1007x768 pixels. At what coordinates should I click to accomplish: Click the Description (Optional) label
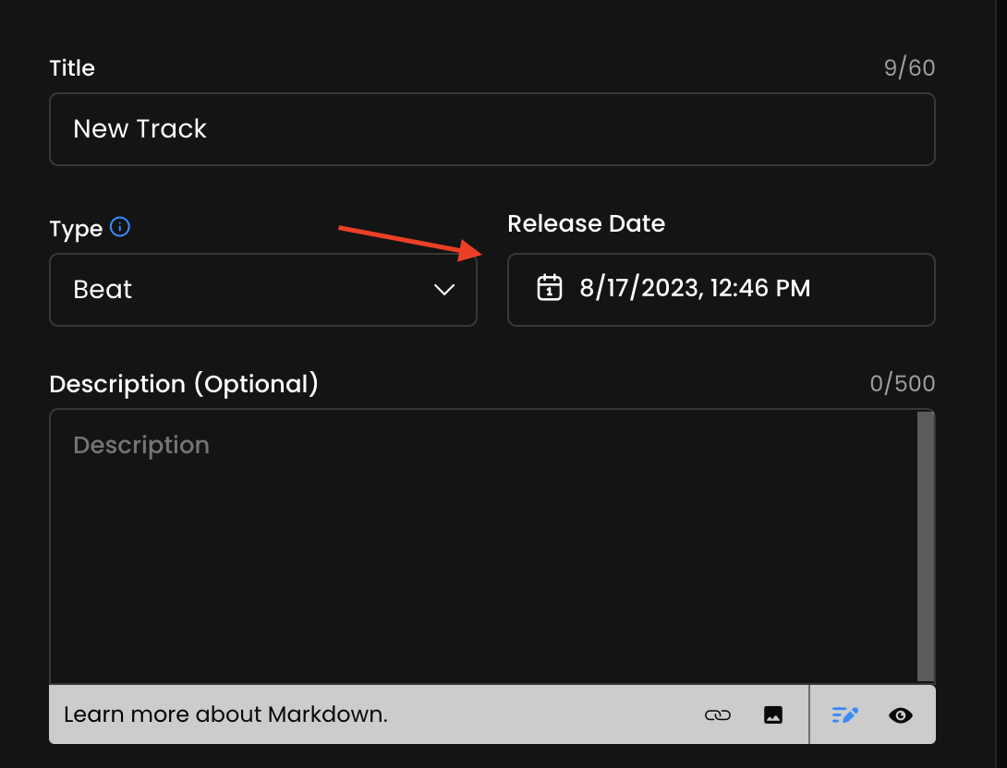pyautogui.click(x=184, y=384)
